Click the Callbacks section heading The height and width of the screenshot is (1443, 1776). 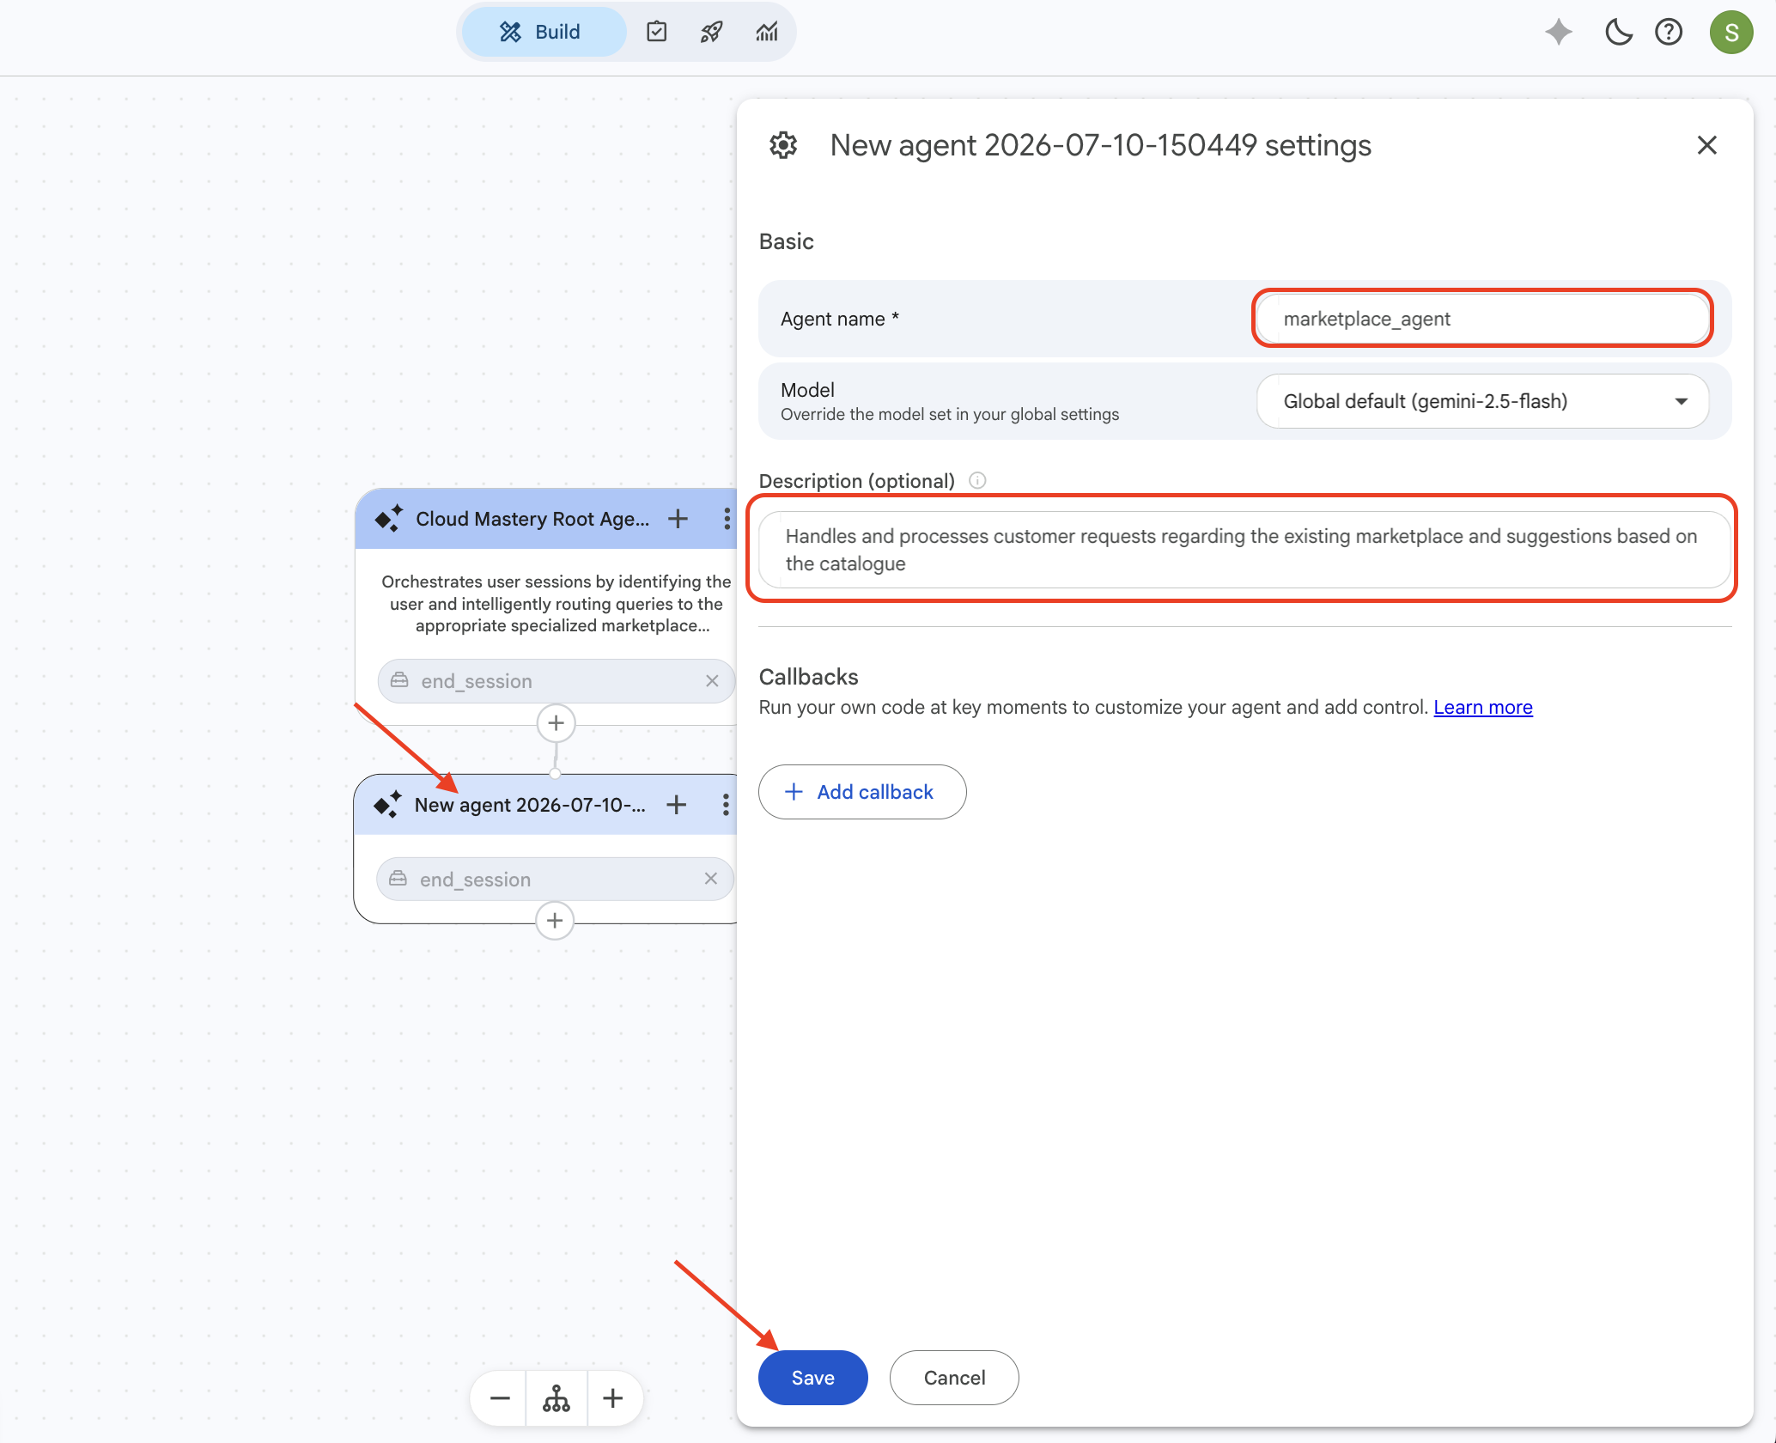pos(808,677)
